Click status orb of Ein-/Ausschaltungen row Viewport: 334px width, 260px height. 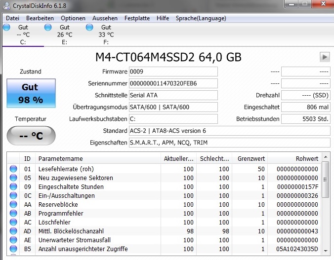point(13,195)
